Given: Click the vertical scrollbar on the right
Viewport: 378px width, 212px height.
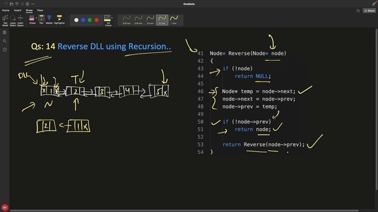Looking at the screenshot, I should (376, 110).
